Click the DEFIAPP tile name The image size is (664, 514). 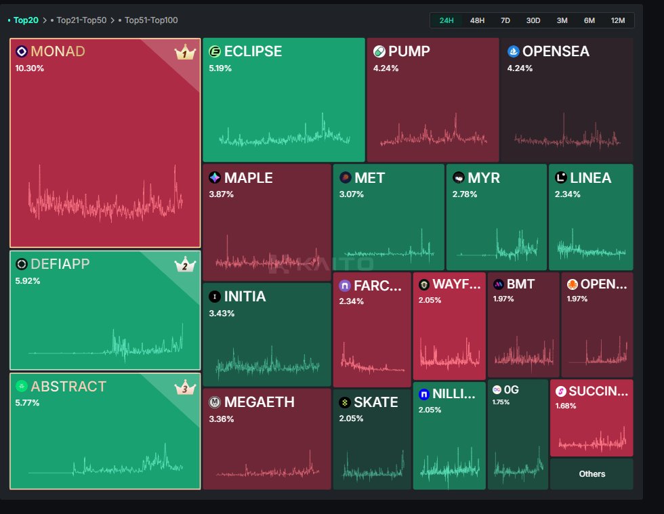point(60,264)
